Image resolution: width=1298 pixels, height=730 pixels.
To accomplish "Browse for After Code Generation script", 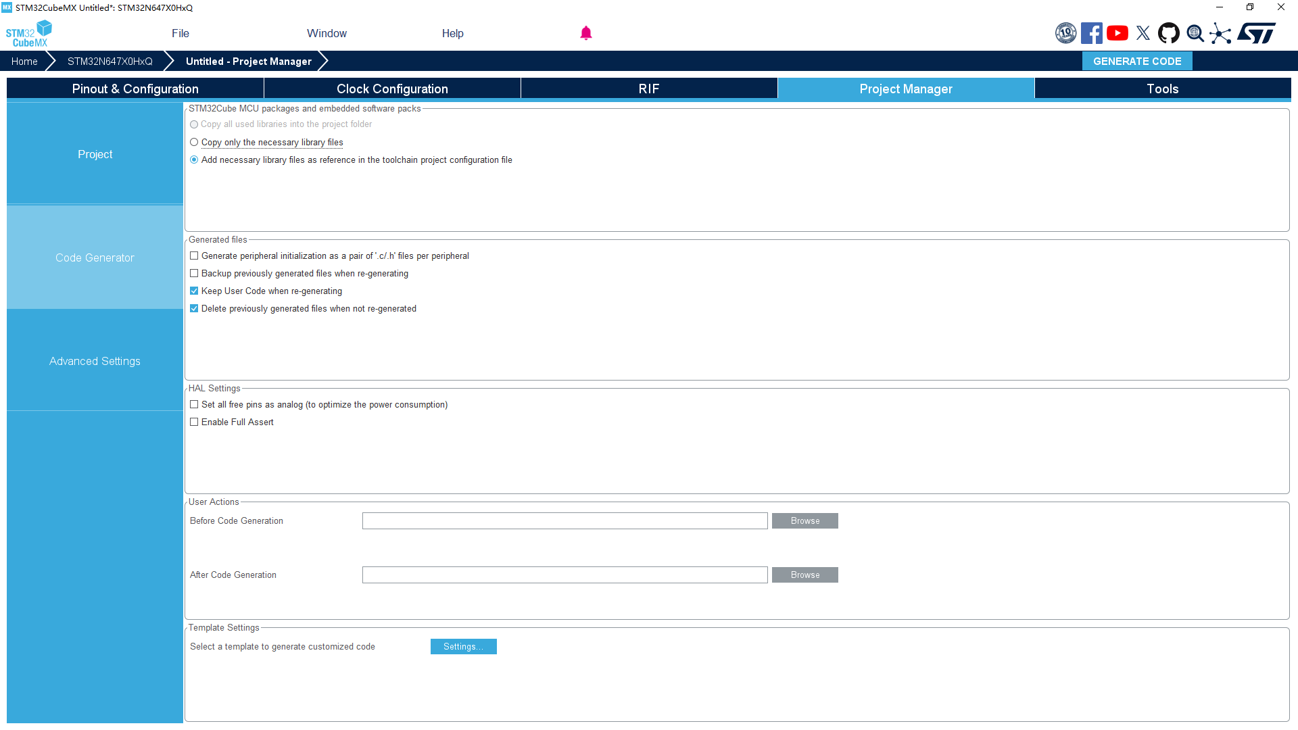I will tap(805, 575).
